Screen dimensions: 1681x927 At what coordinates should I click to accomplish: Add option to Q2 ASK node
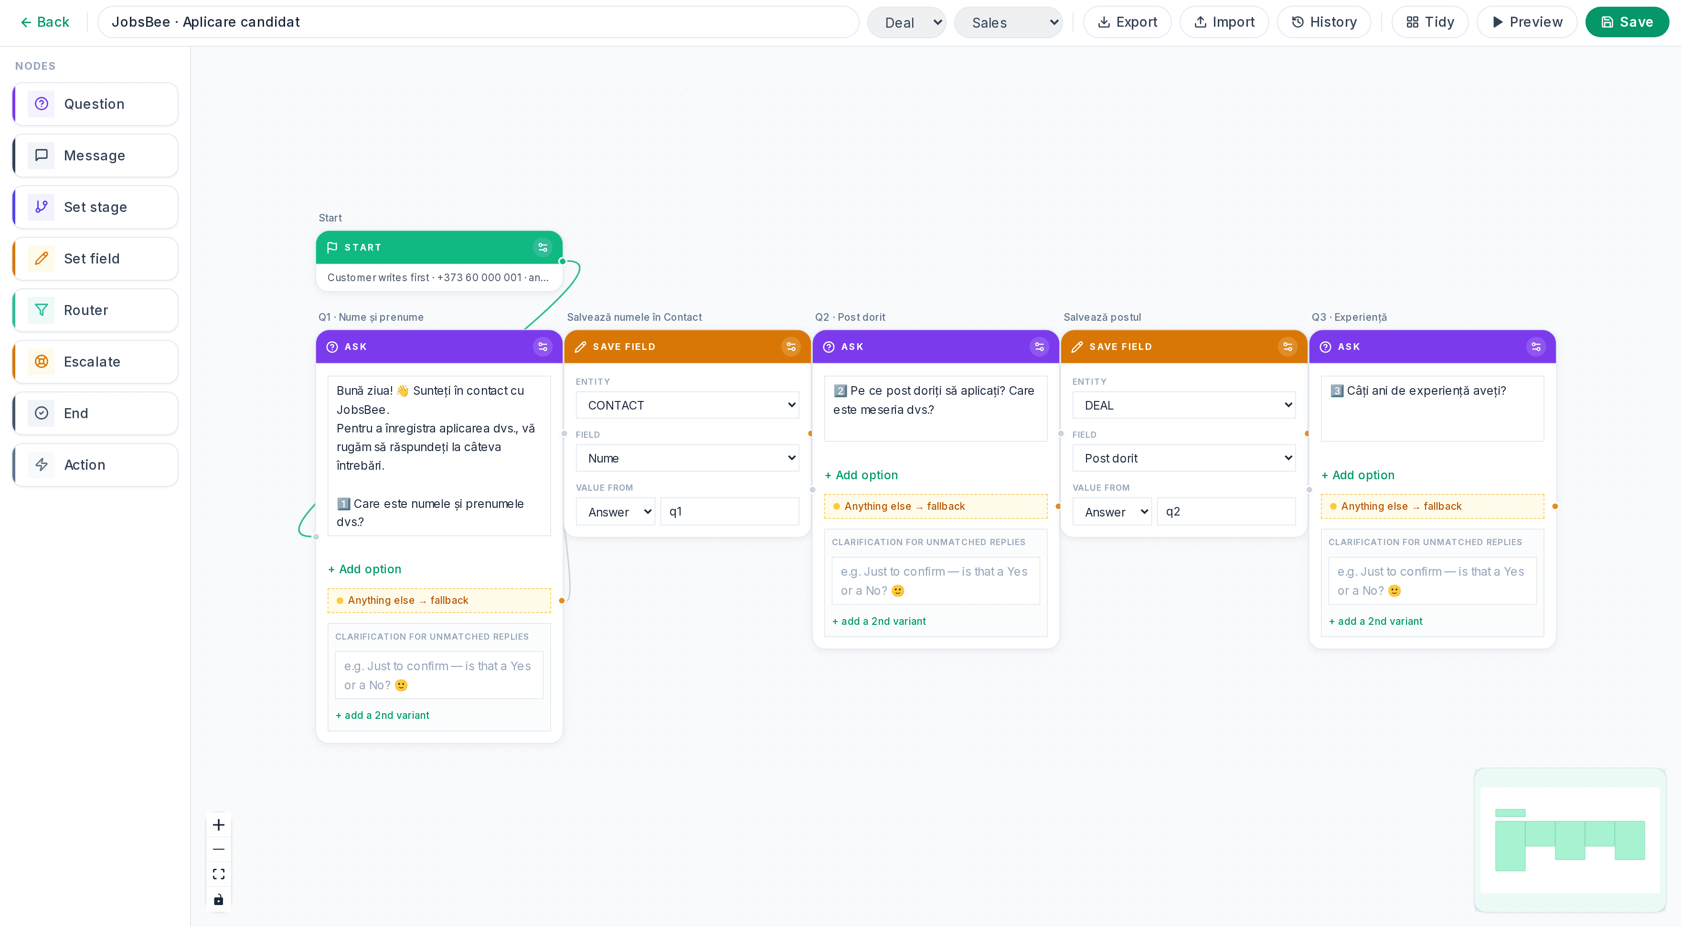click(x=862, y=475)
